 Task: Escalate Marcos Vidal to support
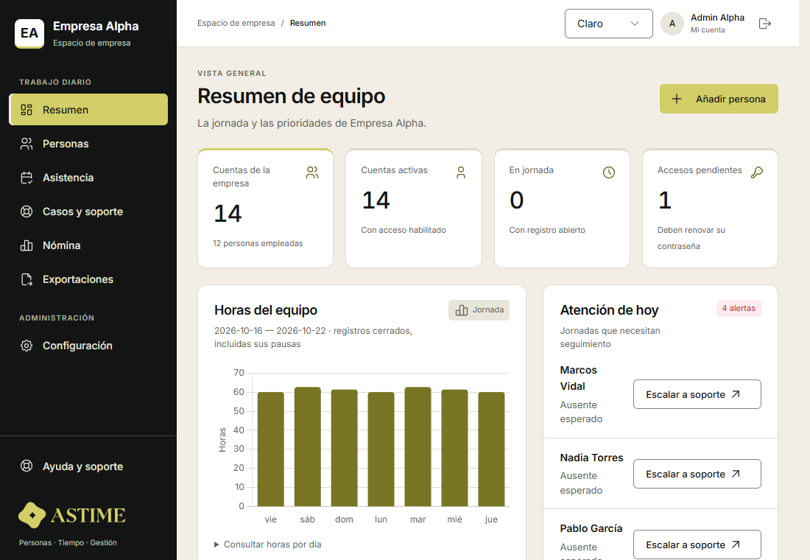697,394
